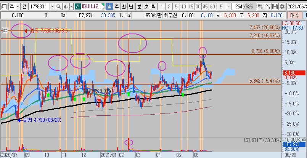This screenshot has height=158, width=307.
Task: Click the HC:-17.60 indicator text
Action: pos(293,28)
